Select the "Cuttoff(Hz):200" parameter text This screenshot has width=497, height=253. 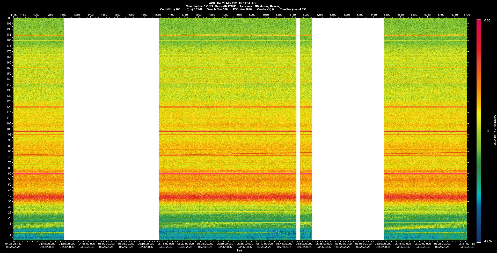(170, 9)
